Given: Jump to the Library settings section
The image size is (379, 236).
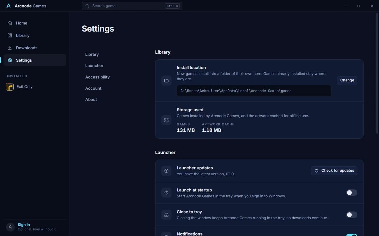Looking at the screenshot, I should (92, 54).
